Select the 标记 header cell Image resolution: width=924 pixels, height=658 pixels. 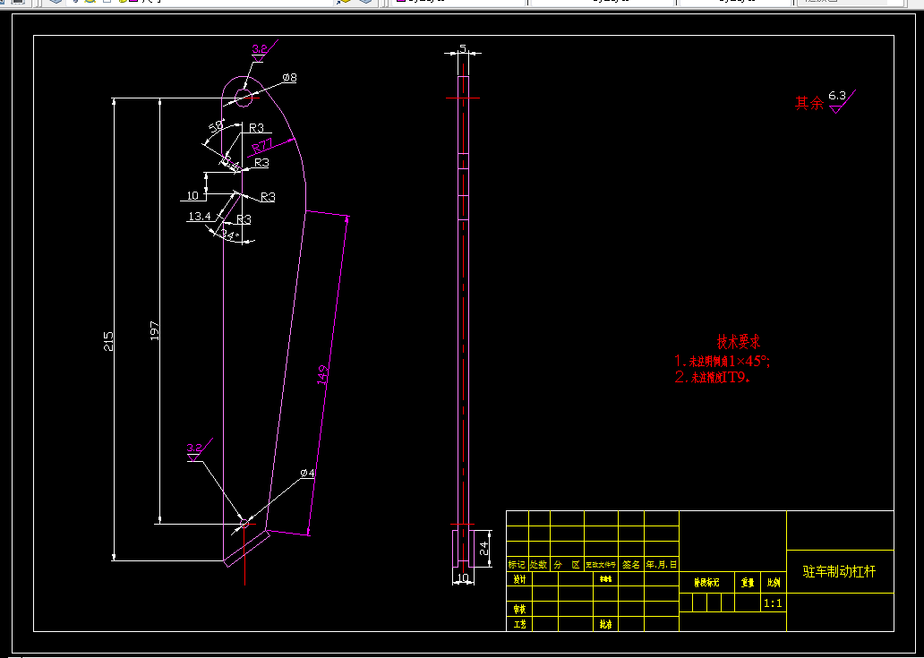click(x=517, y=564)
